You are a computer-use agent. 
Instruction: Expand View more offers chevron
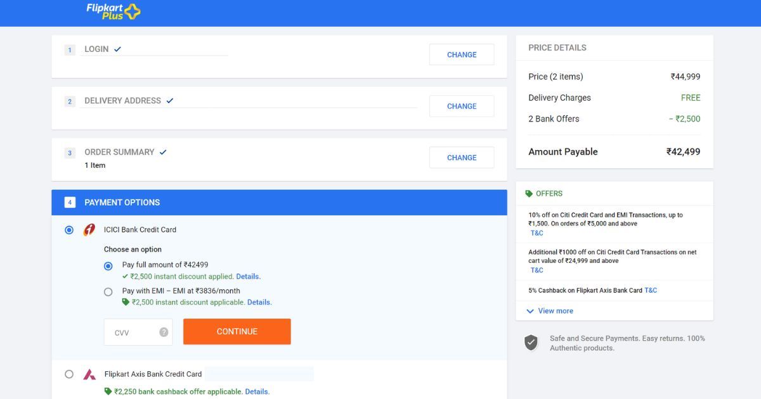pos(530,311)
